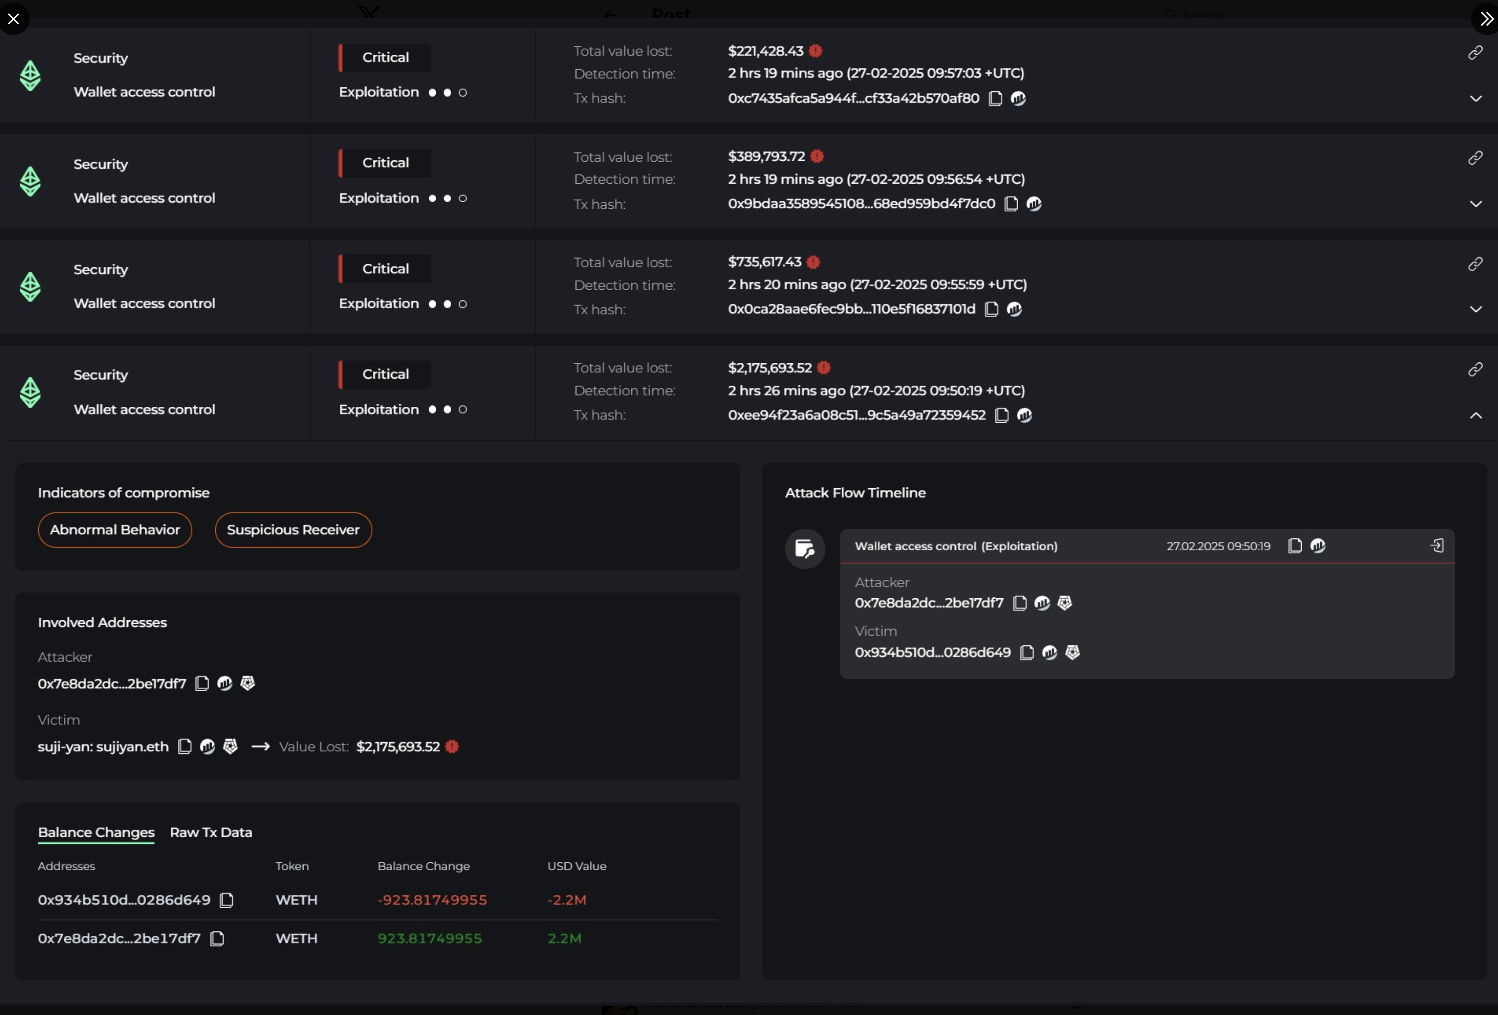Screen dimensions: 1498x1015
Task: Copy 0x934b510d address in Balance Changes table
Action: pos(226,900)
